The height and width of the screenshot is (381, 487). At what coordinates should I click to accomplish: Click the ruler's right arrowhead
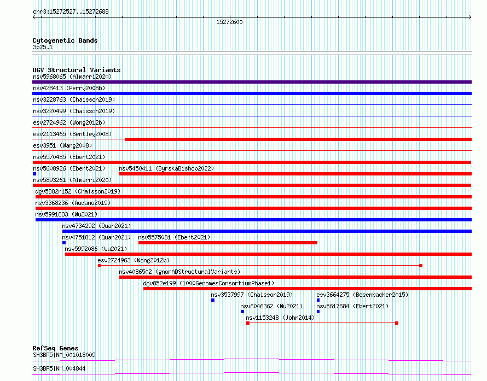click(470, 17)
